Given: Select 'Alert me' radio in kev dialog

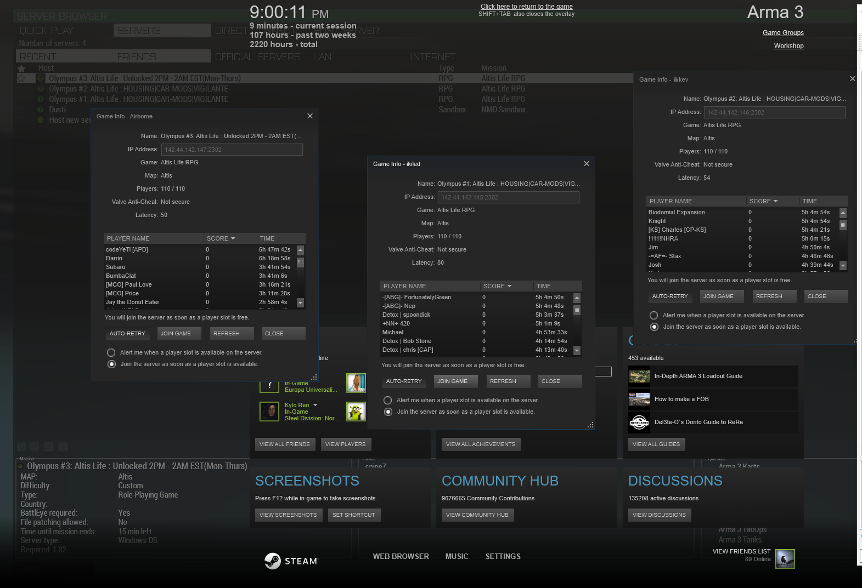Looking at the screenshot, I should [x=654, y=315].
